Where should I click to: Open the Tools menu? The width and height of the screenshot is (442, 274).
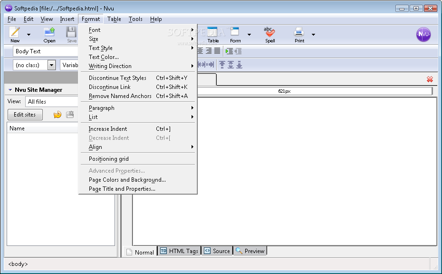tap(135, 19)
